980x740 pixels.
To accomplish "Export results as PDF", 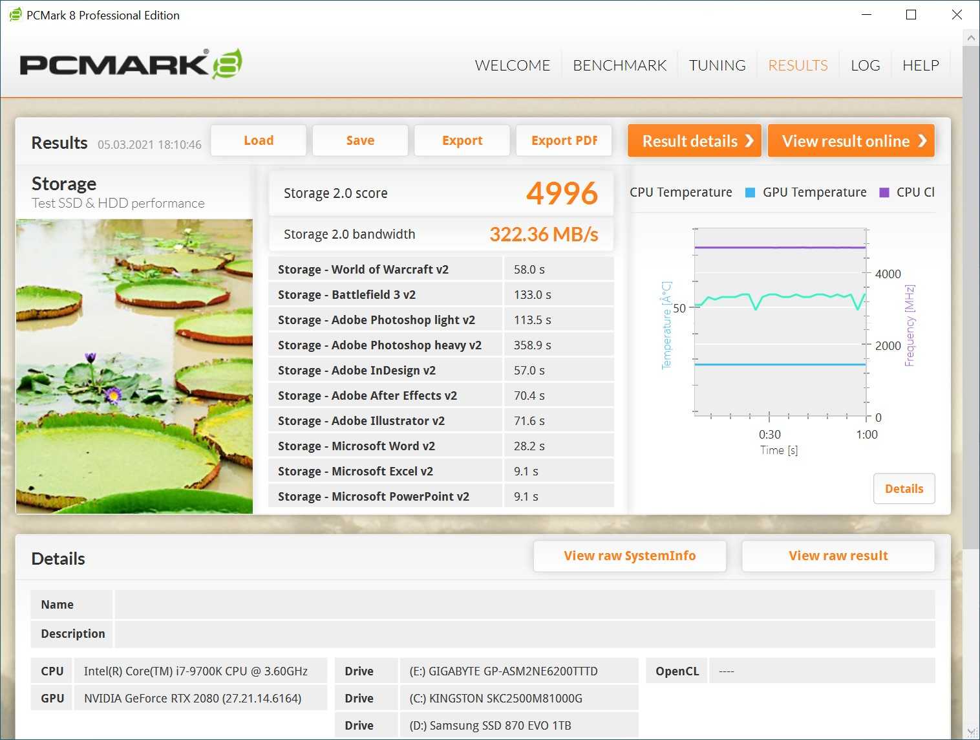I will click(564, 140).
